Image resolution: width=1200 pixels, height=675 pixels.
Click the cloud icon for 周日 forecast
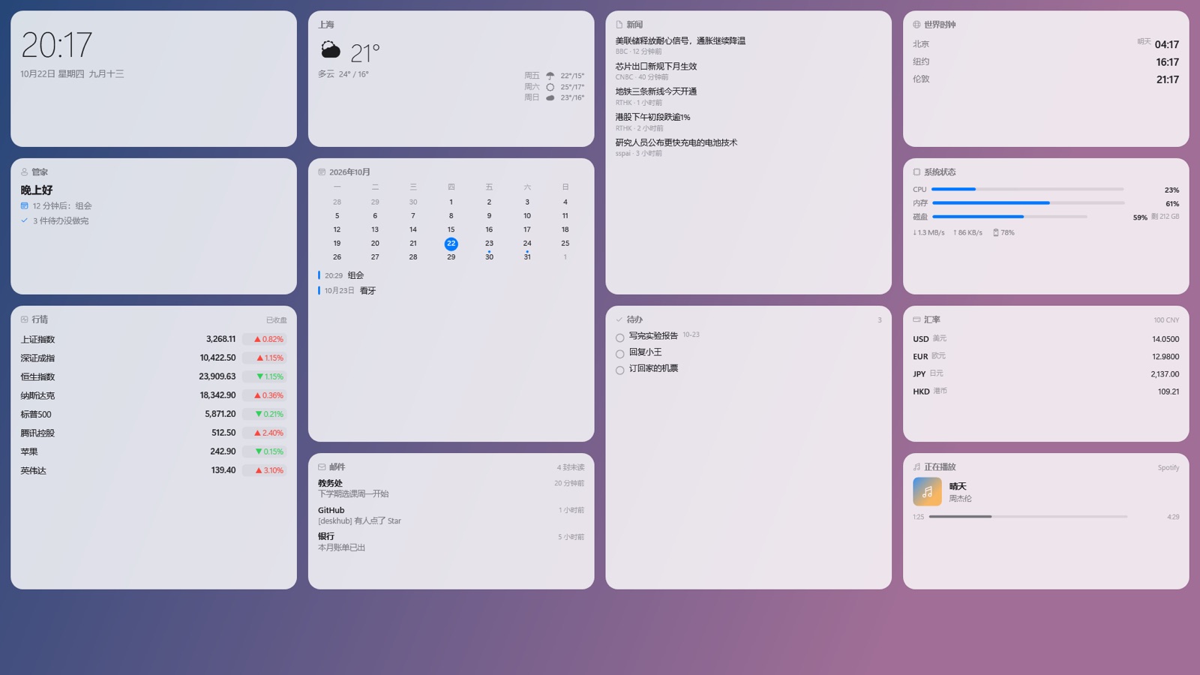point(550,97)
